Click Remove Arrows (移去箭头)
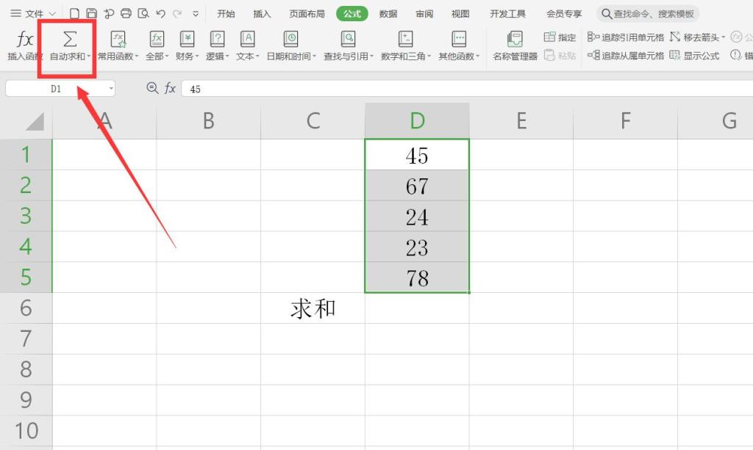The image size is (753, 450). (x=694, y=37)
